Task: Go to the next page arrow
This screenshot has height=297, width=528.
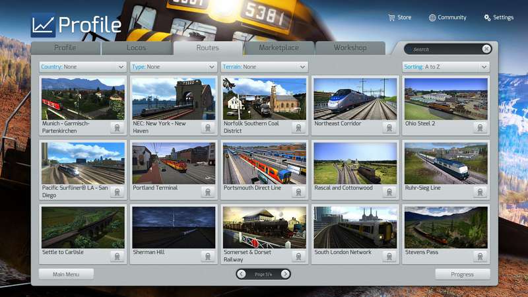Action: pos(285,274)
